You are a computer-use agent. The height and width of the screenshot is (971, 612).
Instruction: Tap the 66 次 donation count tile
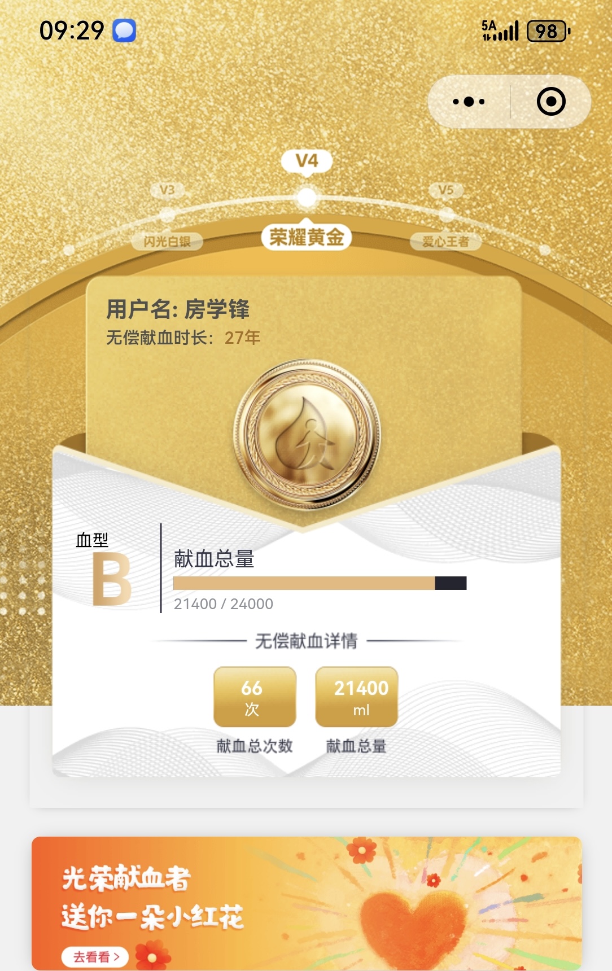[x=255, y=697]
